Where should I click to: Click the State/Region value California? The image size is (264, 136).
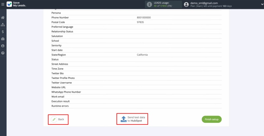tap(142, 54)
